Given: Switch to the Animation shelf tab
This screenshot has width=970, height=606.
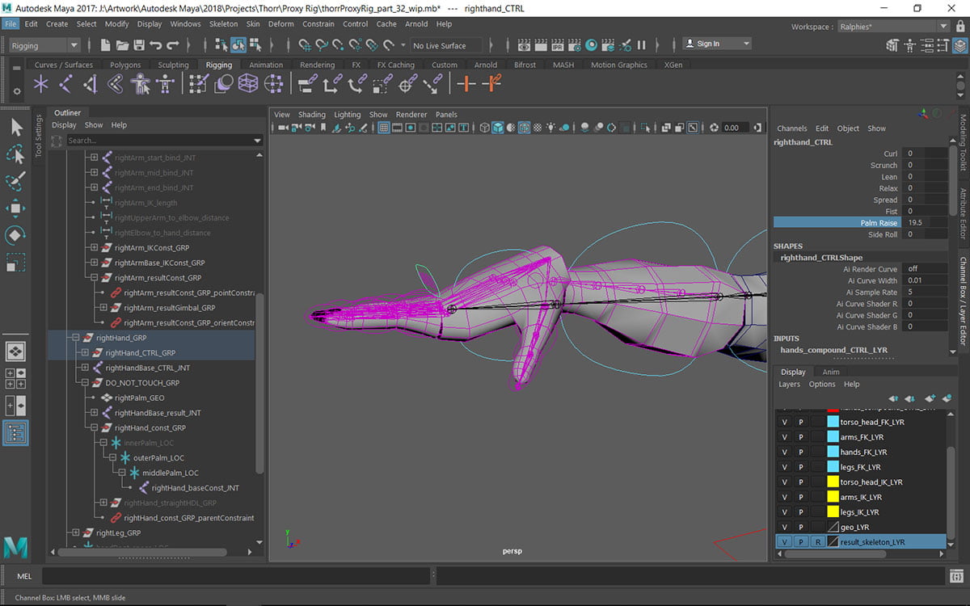Looking at the screenshot, I should [x=266, y=65].
